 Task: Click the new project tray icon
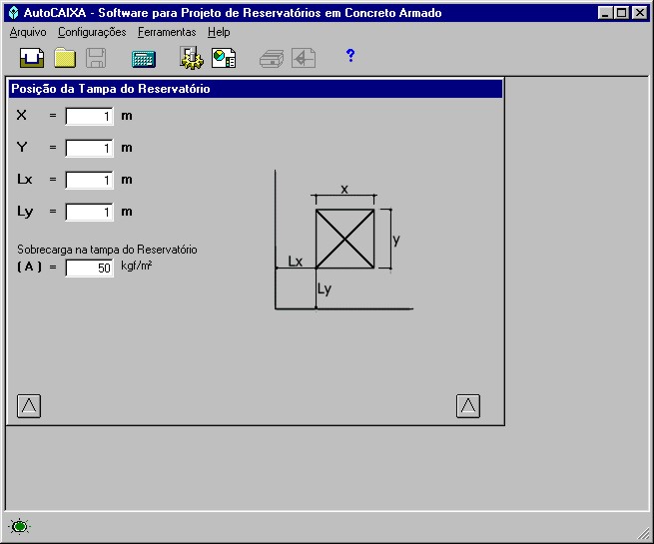point(32,58)
